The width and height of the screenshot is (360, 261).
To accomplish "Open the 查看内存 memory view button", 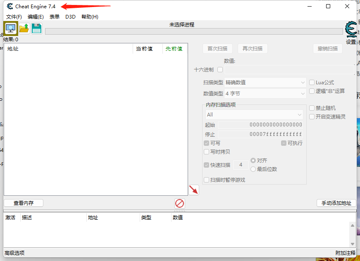I will point(24,203).
